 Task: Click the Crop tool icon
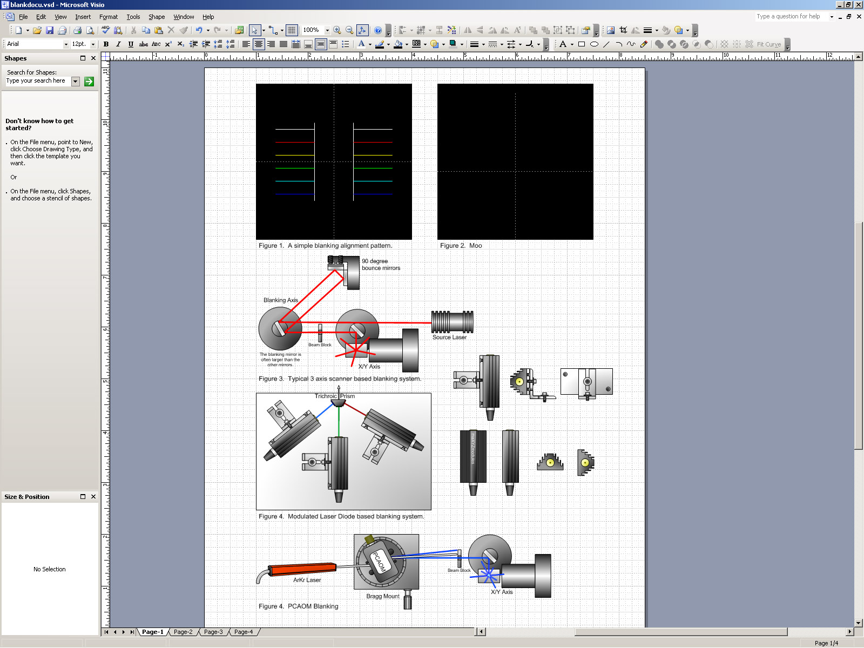coord(623,30)
